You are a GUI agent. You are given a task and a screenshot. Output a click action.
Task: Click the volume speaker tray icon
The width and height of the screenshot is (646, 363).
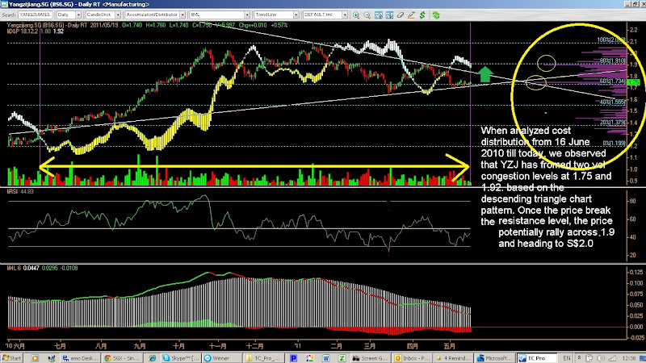click(x=601, y=358)
